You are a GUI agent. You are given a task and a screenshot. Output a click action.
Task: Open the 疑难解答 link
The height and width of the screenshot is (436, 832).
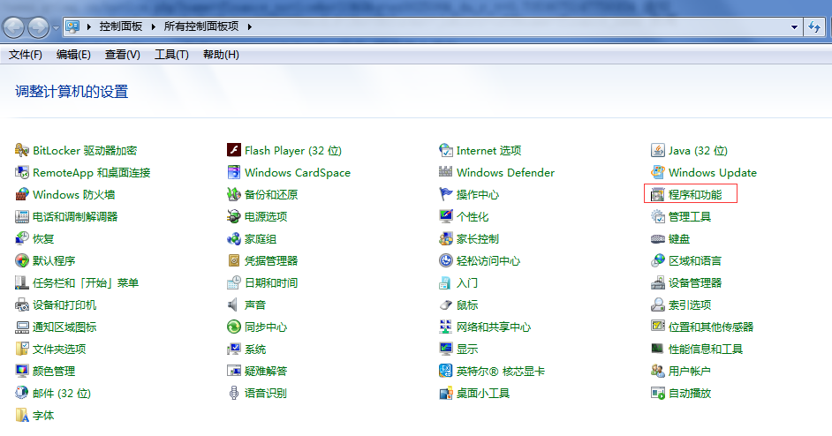pyautogui.click(x=266, y=372)
